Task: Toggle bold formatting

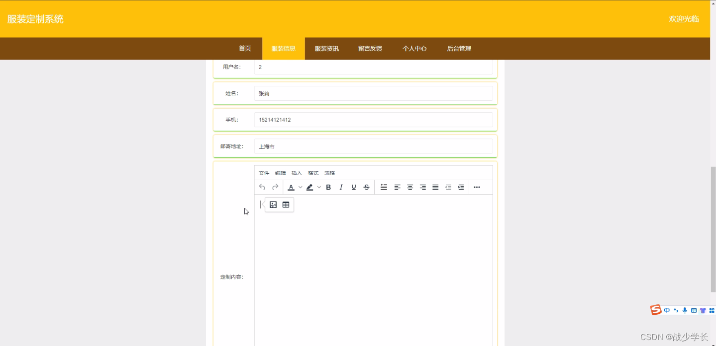Action: coord(328,187)
